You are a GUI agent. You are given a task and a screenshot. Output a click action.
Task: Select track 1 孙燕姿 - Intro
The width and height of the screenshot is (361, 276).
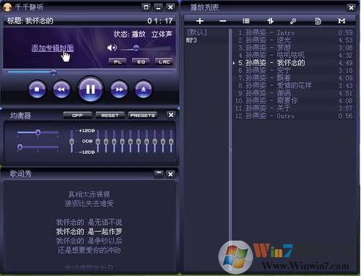click(x=295, y=33)
